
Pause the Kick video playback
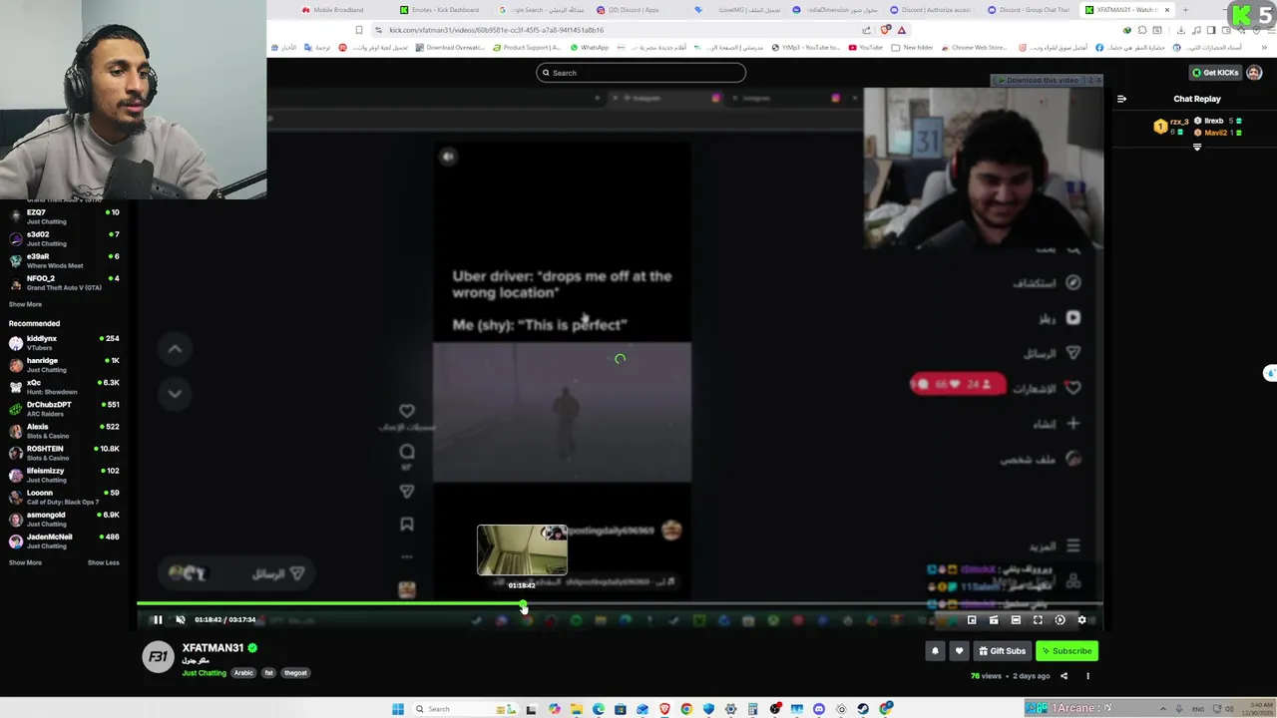[x=157, y=620]
